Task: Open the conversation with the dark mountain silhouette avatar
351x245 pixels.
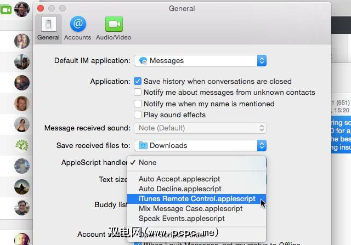Action: 22,187
